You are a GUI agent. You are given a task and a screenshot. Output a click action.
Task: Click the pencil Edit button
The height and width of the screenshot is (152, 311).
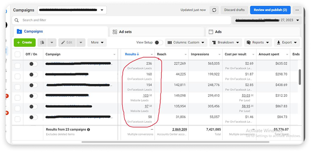[67, 42]
